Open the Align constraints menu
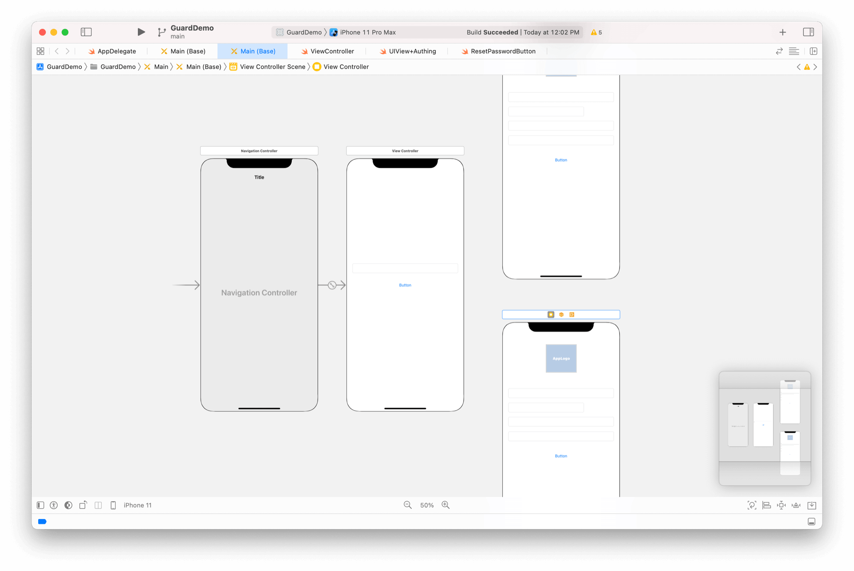This screenshot has height=571, width=854. coord(766,505)
